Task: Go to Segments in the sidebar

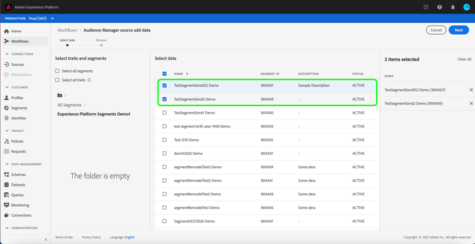Action: [x=19, y=108]
